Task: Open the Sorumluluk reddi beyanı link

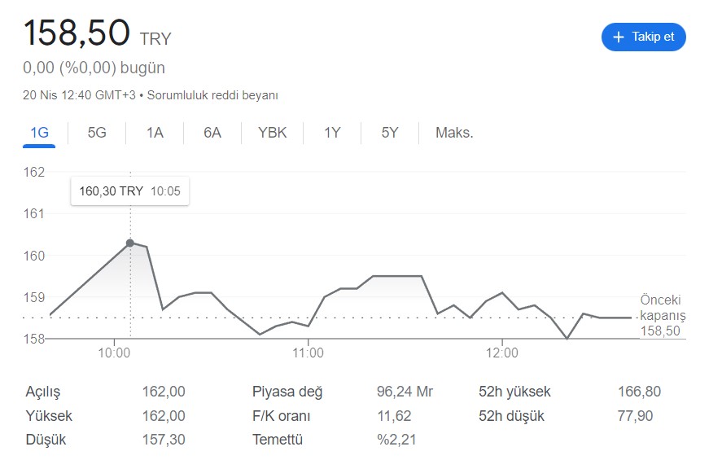Action: coord(212,95)
